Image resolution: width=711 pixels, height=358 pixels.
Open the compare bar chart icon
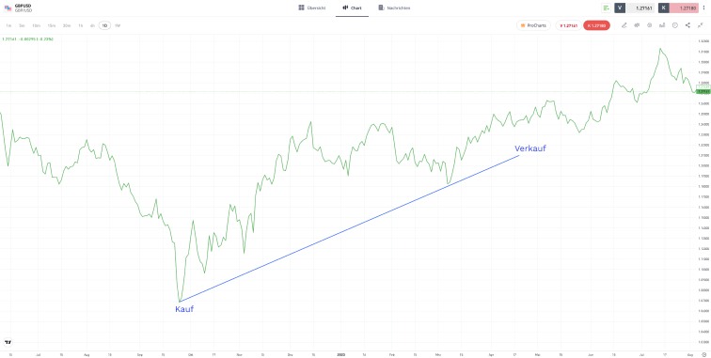click(662, 25)
